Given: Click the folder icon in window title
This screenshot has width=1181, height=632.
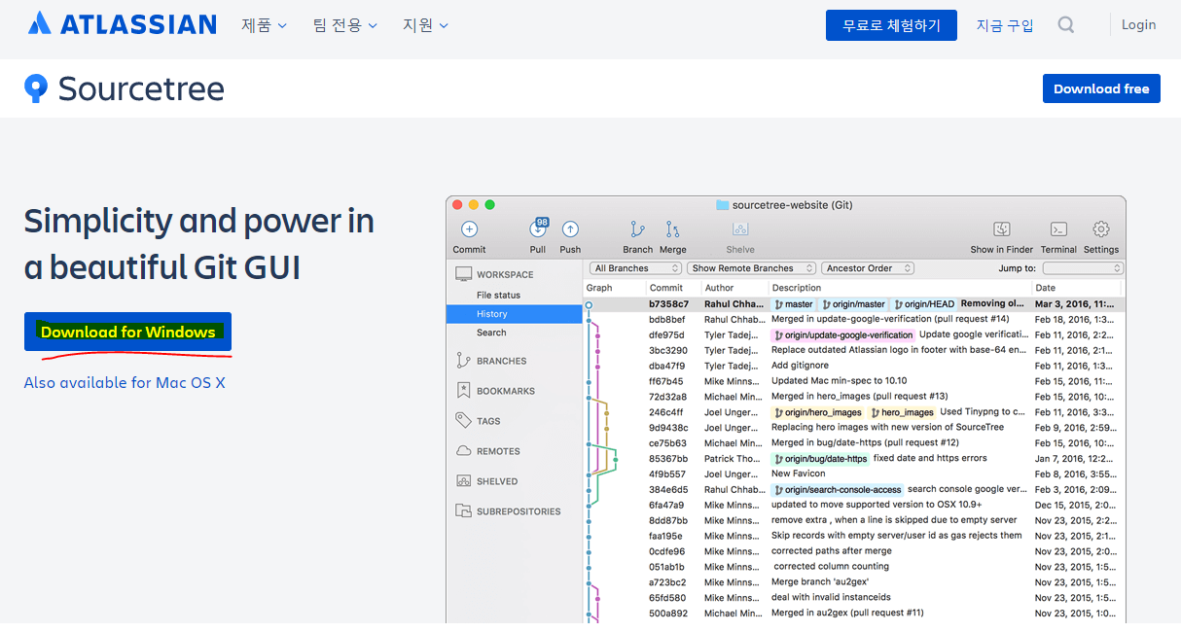Looking at the screenshot, I should coord(722,205).
